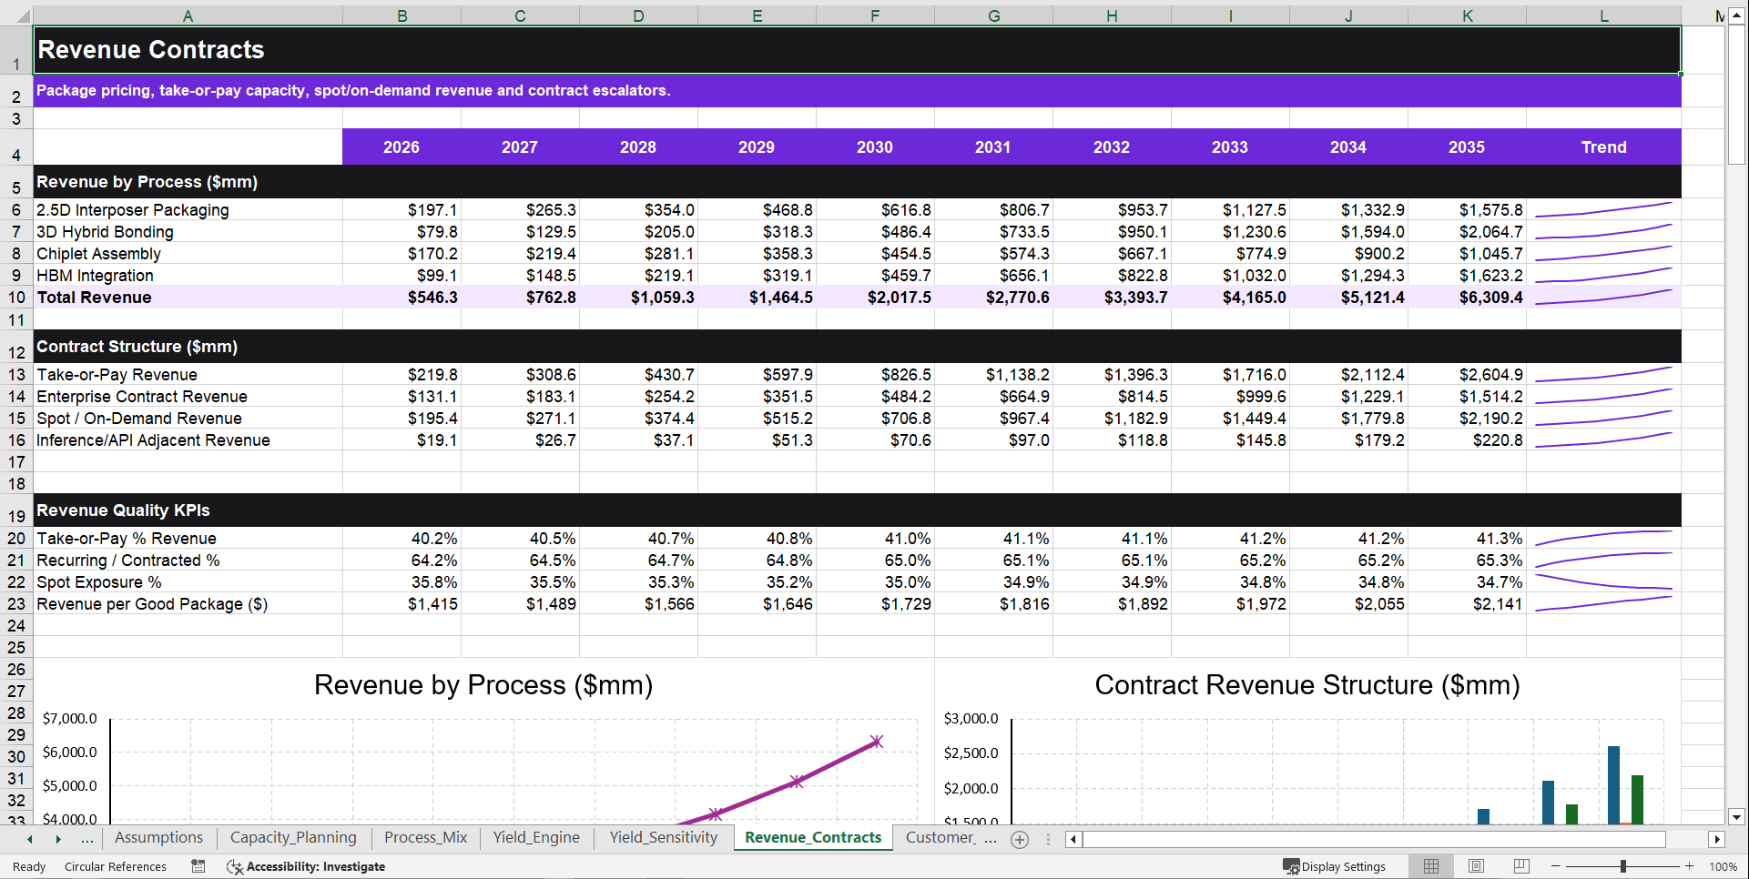Zoom in with the plus button
The width and height of the screenshot is (1749, 879).
coord(1690,866)
